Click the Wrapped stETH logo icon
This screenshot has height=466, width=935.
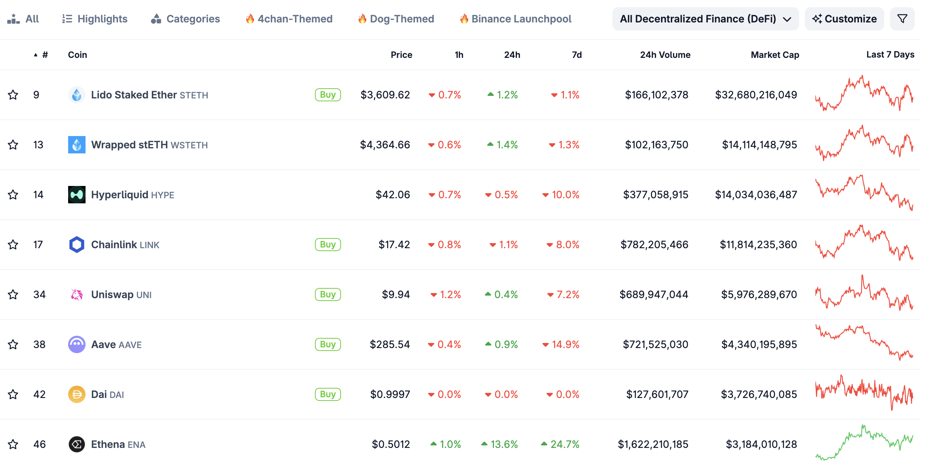point(76,145)
